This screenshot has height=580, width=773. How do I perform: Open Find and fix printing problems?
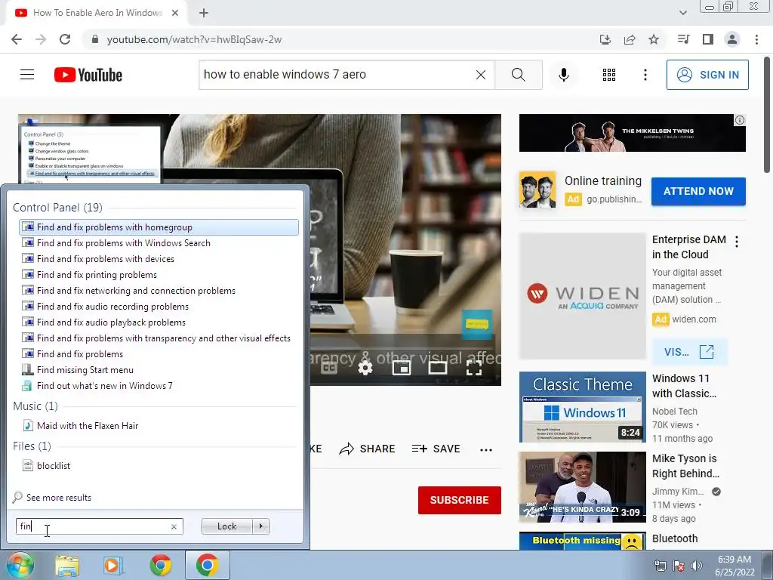coord(159,275)
